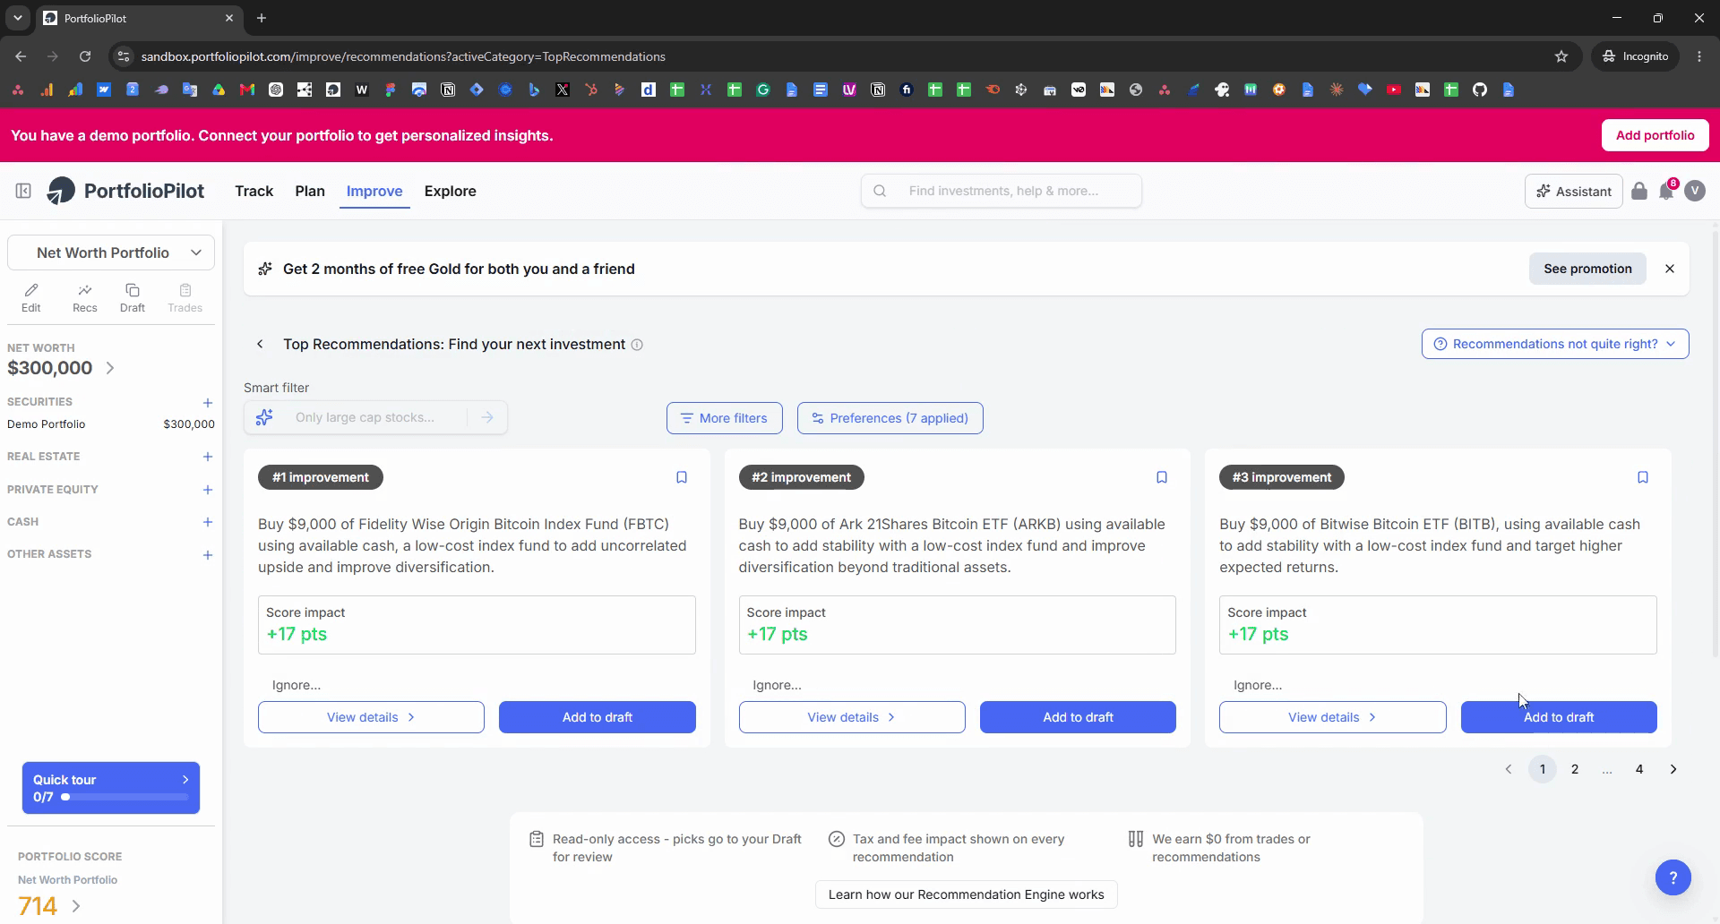Click the lock icon in header

click(x=1639, y=191)
